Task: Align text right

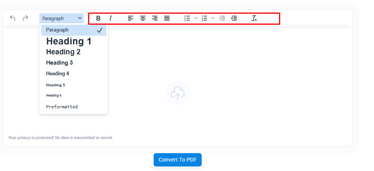Action: [155, 18]
